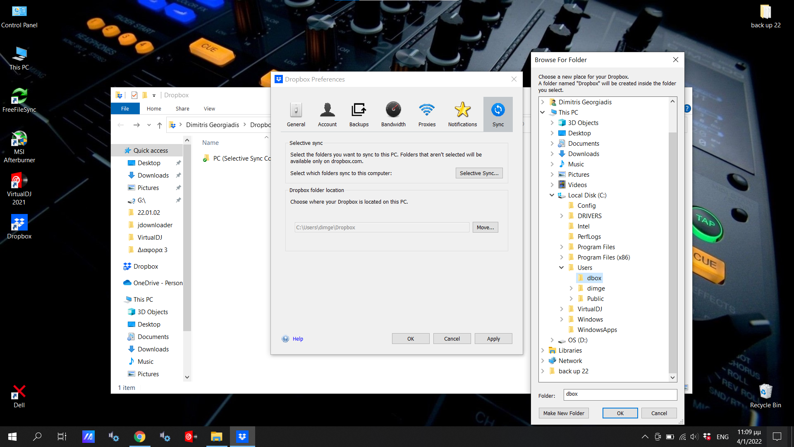Select This PC desktop icon
This screenshot has height=447, width=794.
pyautogui.click(x=19, y=59)
